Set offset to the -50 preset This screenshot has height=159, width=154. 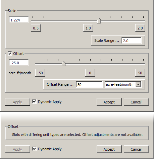(40, 73)
